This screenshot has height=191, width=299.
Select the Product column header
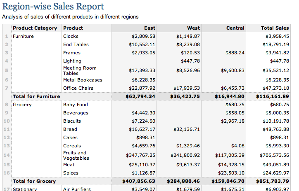[x=73, y=28]
